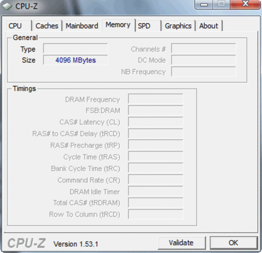The width and height of the screenshot is (262, 253).
Task: Click the Cycle Time (tRAS) field
Action: click(156, 156)
